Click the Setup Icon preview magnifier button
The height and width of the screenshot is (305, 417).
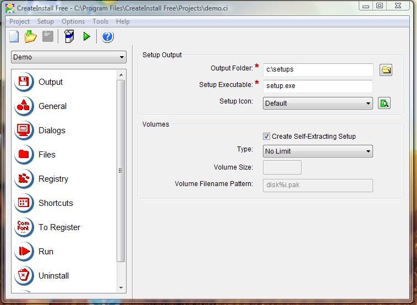coord(385,104)
